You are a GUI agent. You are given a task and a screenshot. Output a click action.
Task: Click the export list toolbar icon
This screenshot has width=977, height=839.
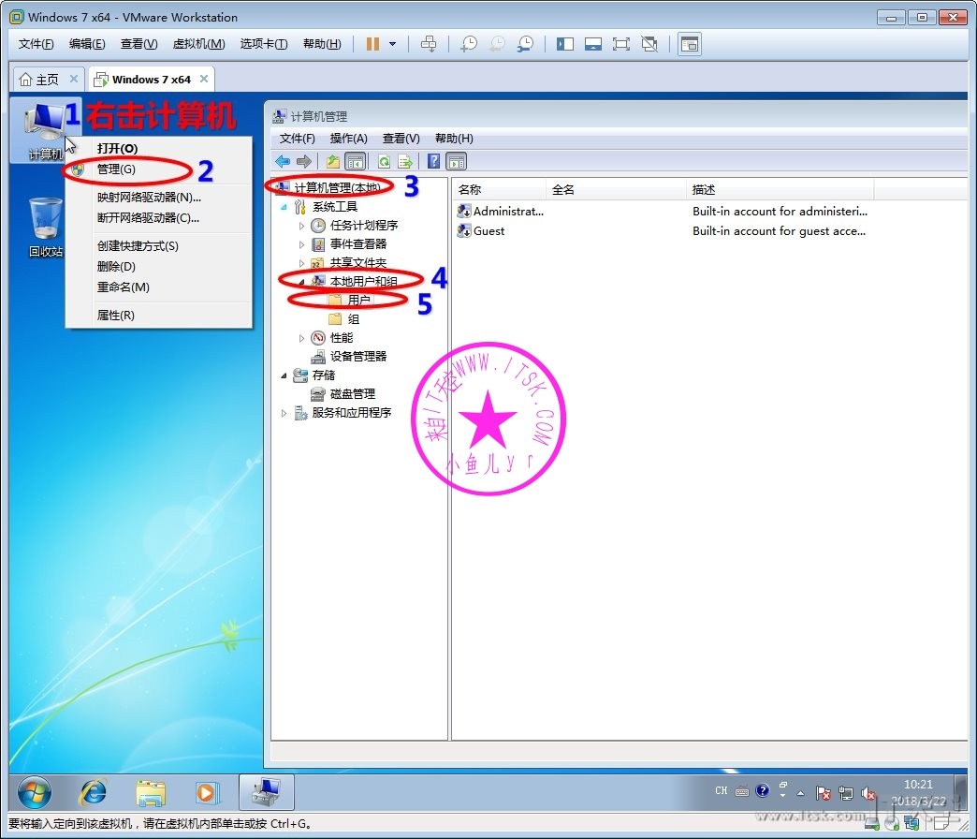coord(404,161)
